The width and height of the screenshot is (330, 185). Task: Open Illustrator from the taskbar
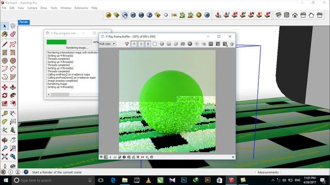point(207,180)
